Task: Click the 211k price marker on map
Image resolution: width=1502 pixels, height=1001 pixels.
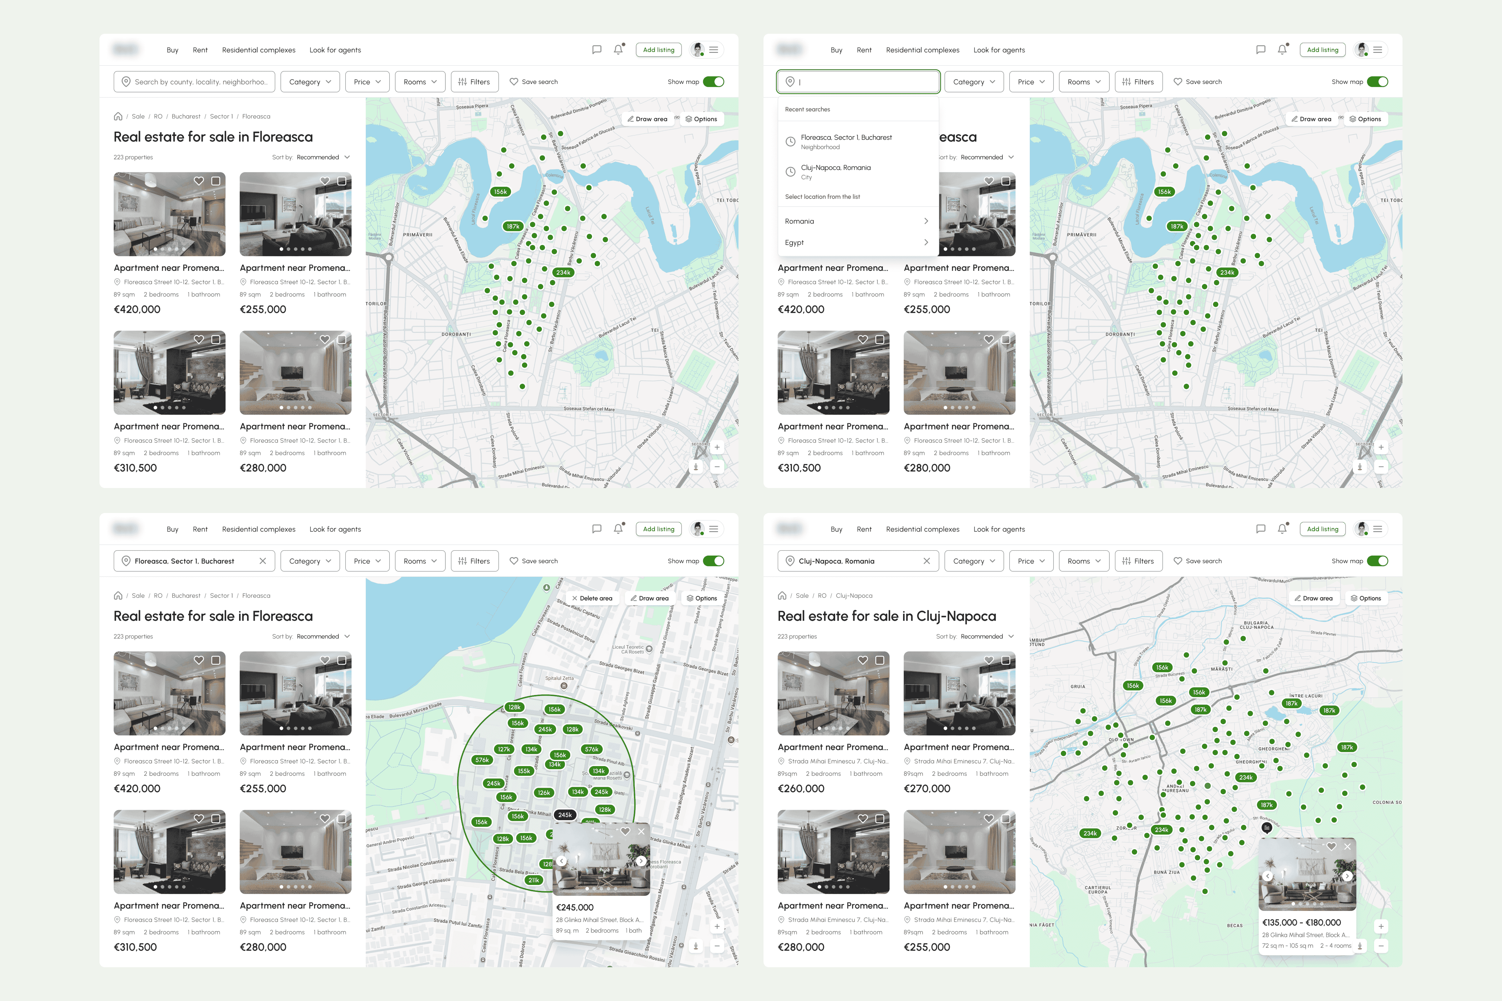Action: (x=533, y=880)
